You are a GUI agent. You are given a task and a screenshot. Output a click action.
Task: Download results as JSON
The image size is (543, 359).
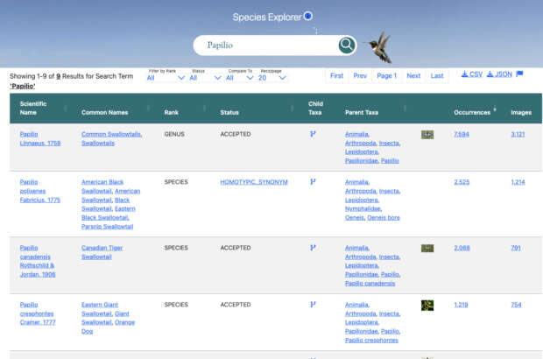click(499, 74)
